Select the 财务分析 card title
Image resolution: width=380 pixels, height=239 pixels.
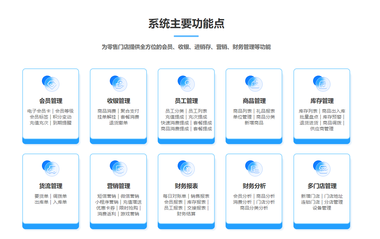pos(254,186)
